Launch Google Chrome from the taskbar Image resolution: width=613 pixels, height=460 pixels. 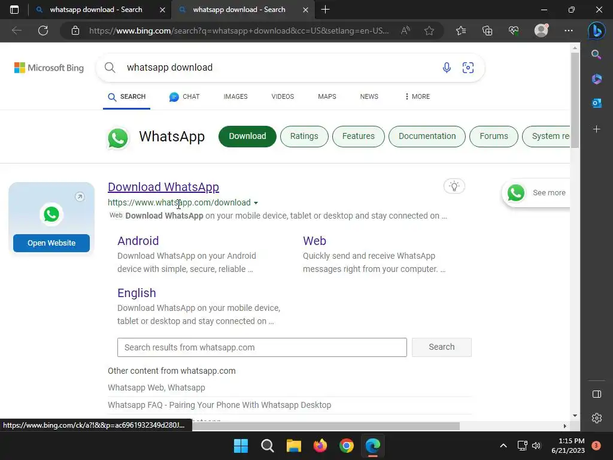pyautogui.click(x=347, y=446)
